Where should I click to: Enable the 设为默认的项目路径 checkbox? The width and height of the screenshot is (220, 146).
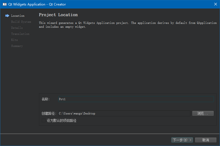coord(44,120)
